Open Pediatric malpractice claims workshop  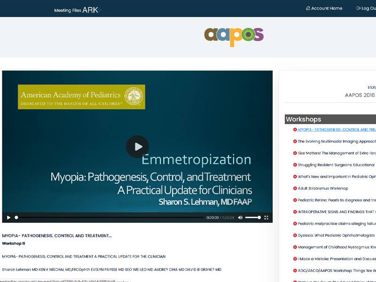(x=337, y=224)
